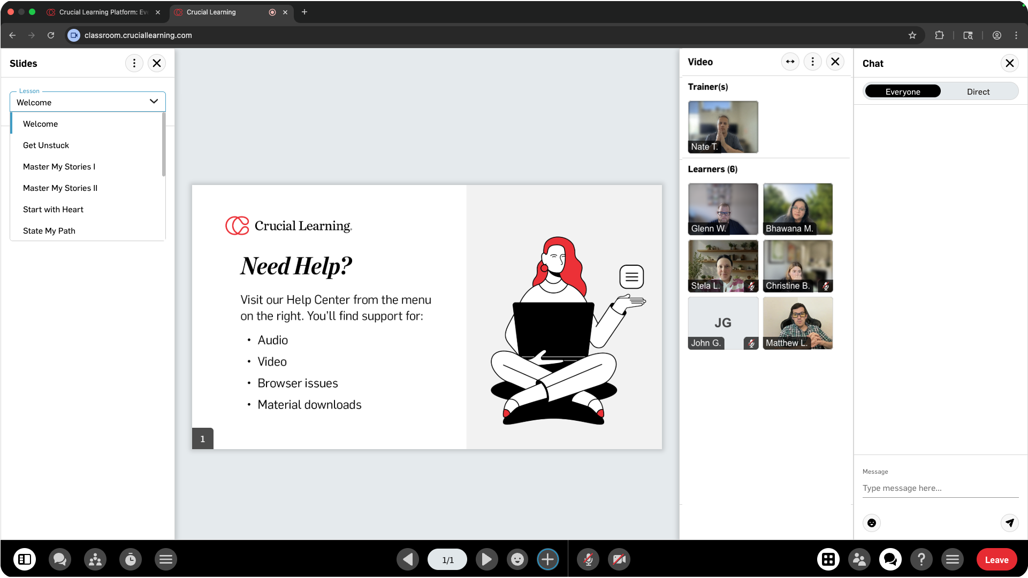Click Bhawana M. video thumbnail
The width and height of the screenshot is (1028, 578).
click(798, 209)
